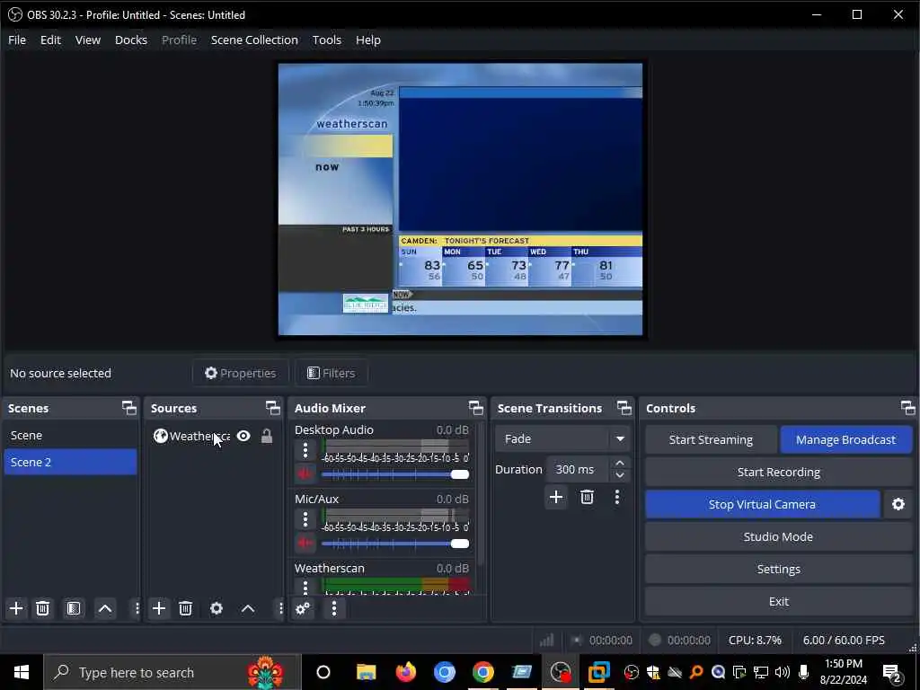Image resolution: width=920 pixels, height=690 pixels.
Task: Pop out the Audio Mixer dock
Action: click(476, 408)
